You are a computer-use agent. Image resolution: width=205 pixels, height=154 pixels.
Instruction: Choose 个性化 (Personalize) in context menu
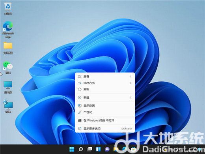[x=105, y=112]
